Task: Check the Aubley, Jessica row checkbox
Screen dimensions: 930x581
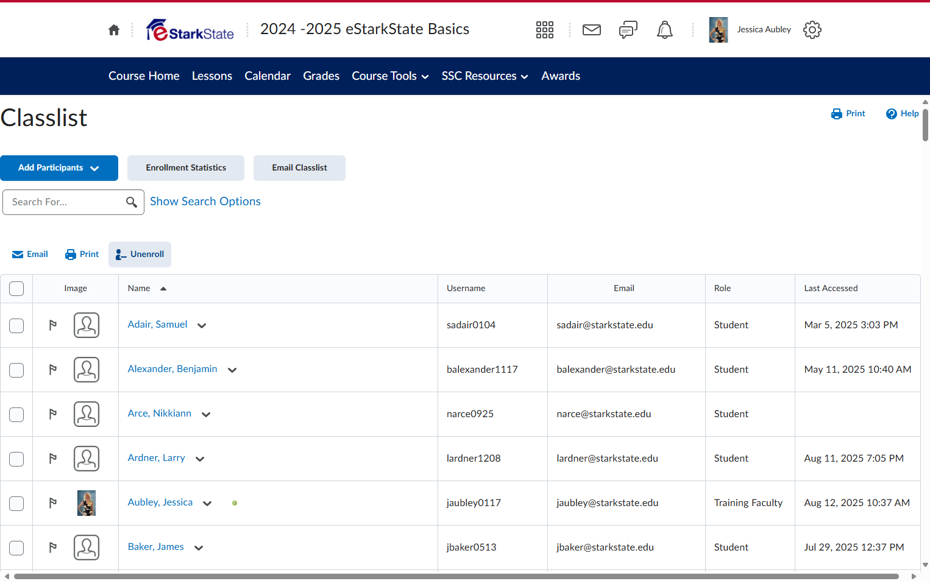Action: click(16, 504)
